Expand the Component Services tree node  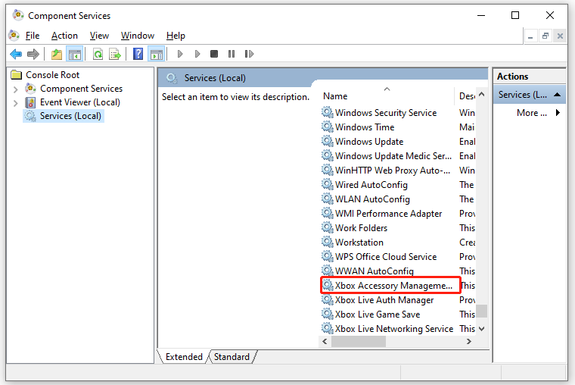16,89
